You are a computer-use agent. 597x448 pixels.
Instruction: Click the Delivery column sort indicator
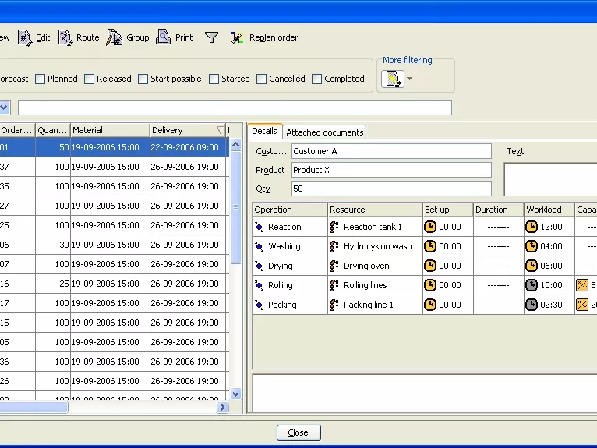click(220, 130)
